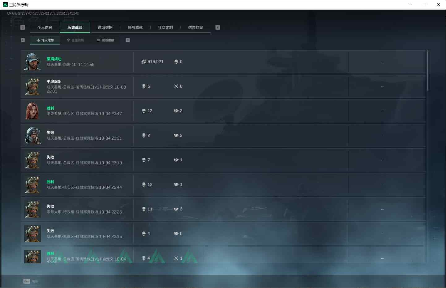
Task: Open the 账号成就 tab
Action: coord(135,28)
